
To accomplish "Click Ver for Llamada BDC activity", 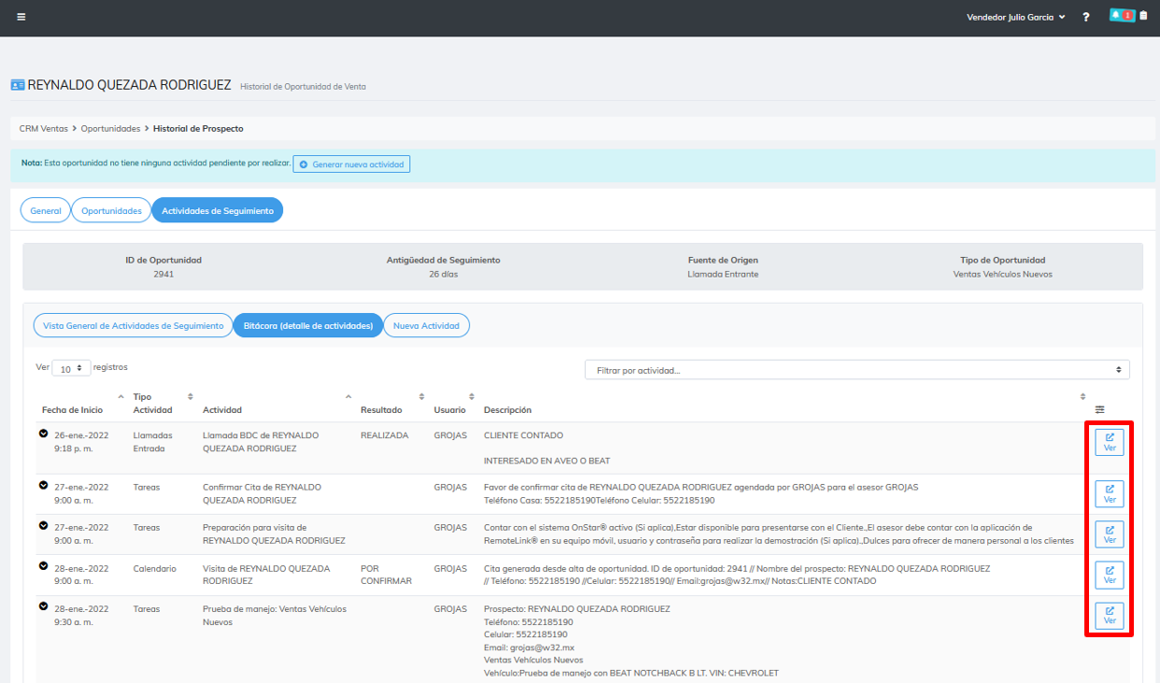I will click(x=1110, y=442).
